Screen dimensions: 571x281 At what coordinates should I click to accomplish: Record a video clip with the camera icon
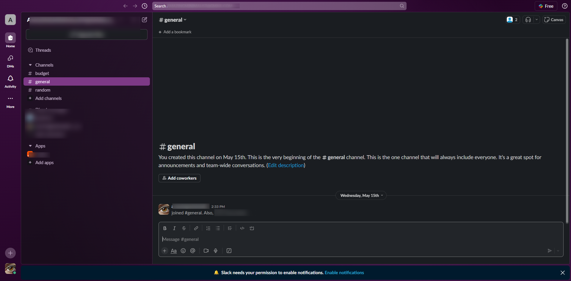click(x=206, y=251)
